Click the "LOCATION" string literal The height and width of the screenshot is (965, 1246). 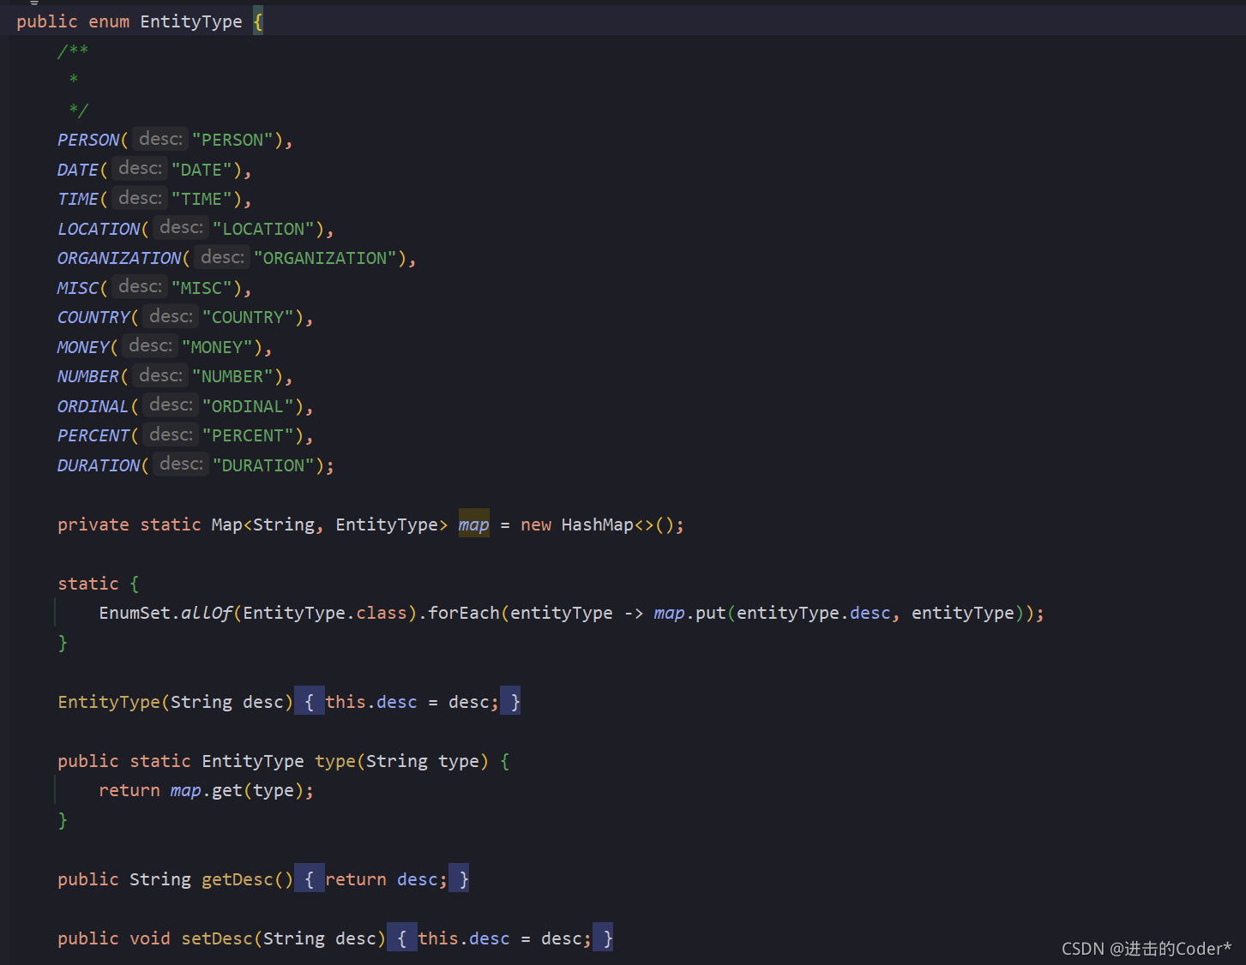coord(263,229)
